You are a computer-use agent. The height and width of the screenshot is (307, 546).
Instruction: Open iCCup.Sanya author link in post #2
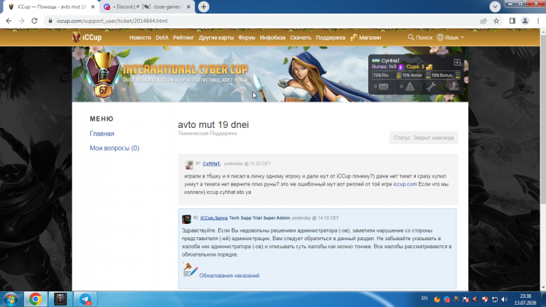pos(214,218)
